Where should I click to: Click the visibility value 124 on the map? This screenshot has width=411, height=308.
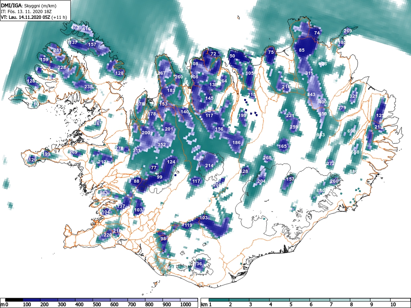coord(171,161)
